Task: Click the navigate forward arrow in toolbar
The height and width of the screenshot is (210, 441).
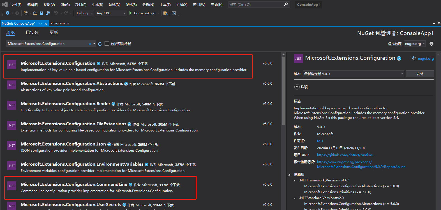Action: pyautogui.click(x=17, y=13)
